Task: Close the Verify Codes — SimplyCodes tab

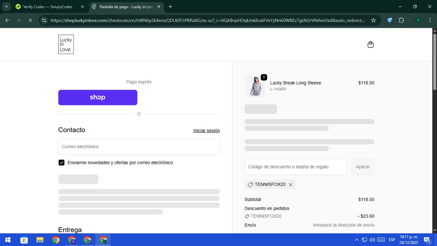Action: pyautogui.click(x=82, y=7)
